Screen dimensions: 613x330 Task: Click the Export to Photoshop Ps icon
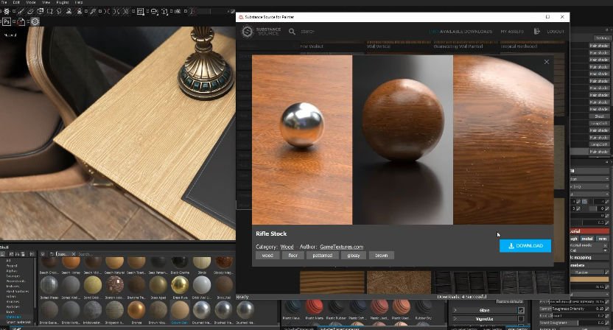point(7,21)
